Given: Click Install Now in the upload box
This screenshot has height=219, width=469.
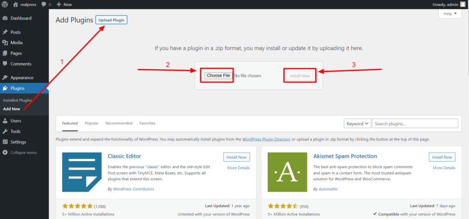Looking at the screenshot, I should [300, 76].
